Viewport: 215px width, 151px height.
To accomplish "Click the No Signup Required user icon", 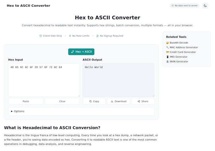I will (x=97, y=36).
